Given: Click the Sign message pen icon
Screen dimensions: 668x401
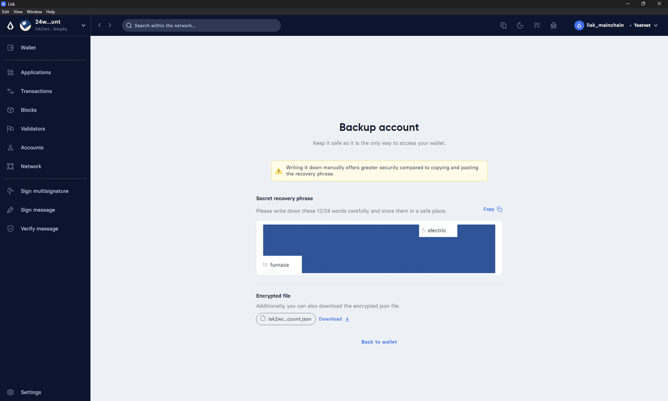Looking at the screenshot, I should pyautogui.click(x=10, y=210).
